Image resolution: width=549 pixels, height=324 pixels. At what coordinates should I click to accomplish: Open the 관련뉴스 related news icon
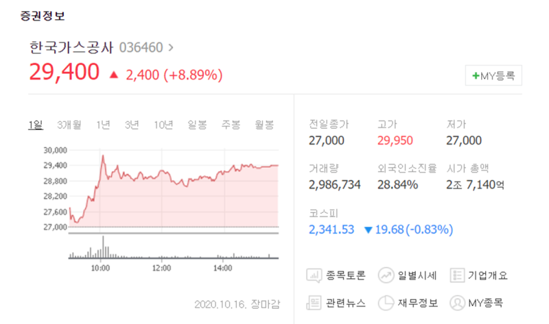314,303
